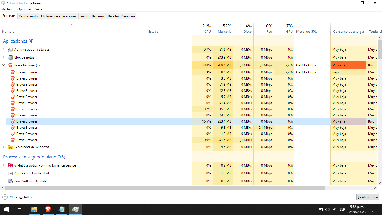Click the ESP language indicator
Viewport: 382px width, 215px height.
tap(342, 209)
